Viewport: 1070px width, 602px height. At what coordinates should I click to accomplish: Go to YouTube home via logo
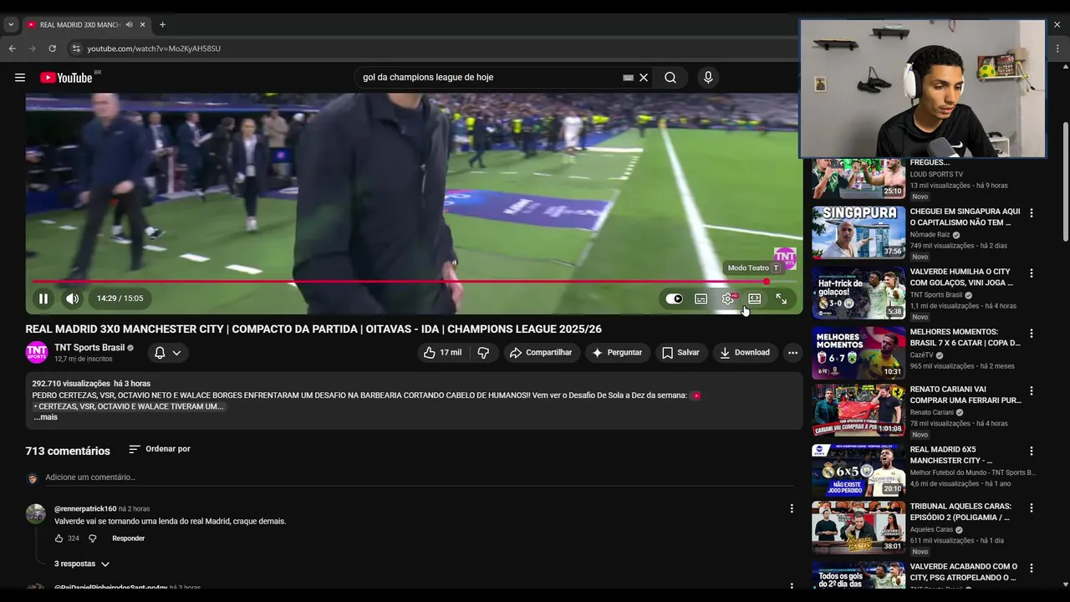pos(66,78)
